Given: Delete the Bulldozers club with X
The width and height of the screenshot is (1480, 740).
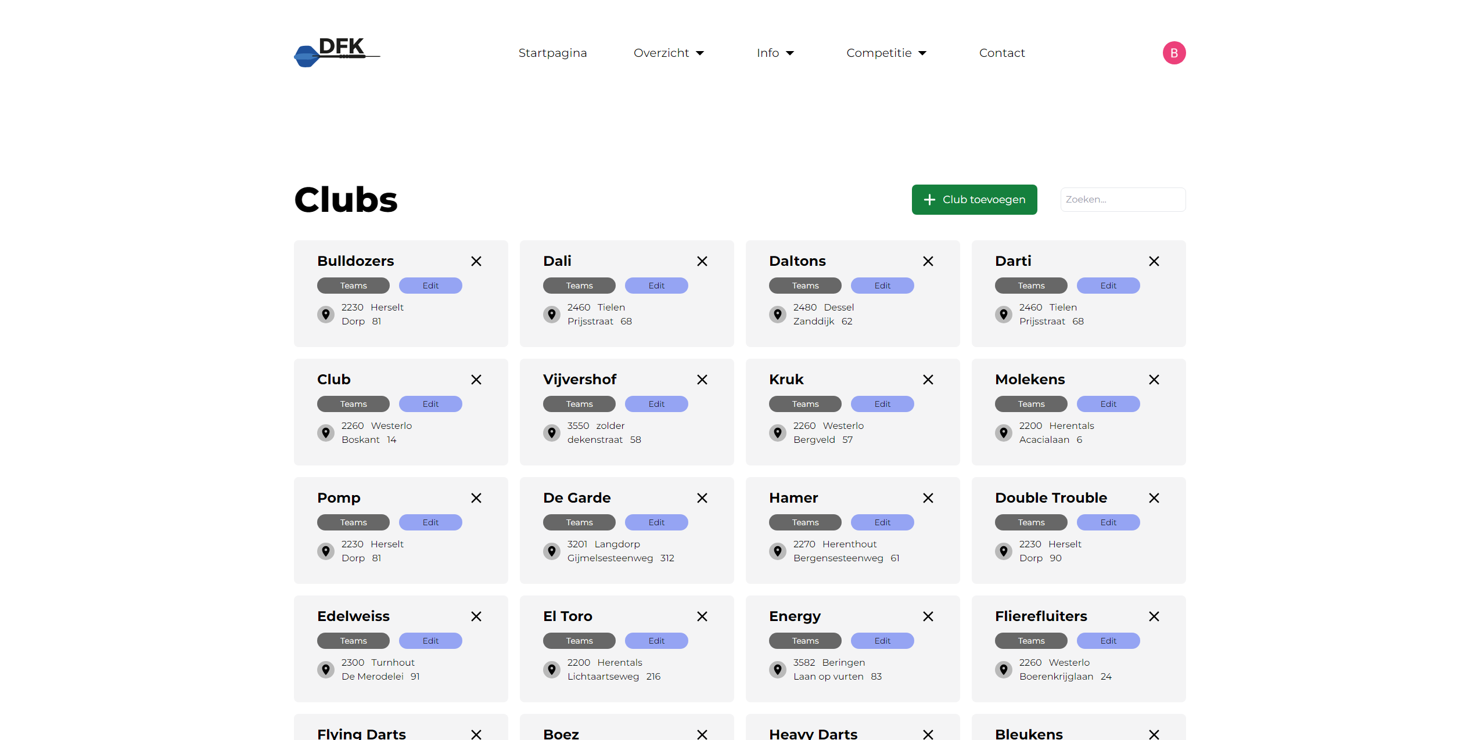Looking at the screenshot, I should click(476, 261).
